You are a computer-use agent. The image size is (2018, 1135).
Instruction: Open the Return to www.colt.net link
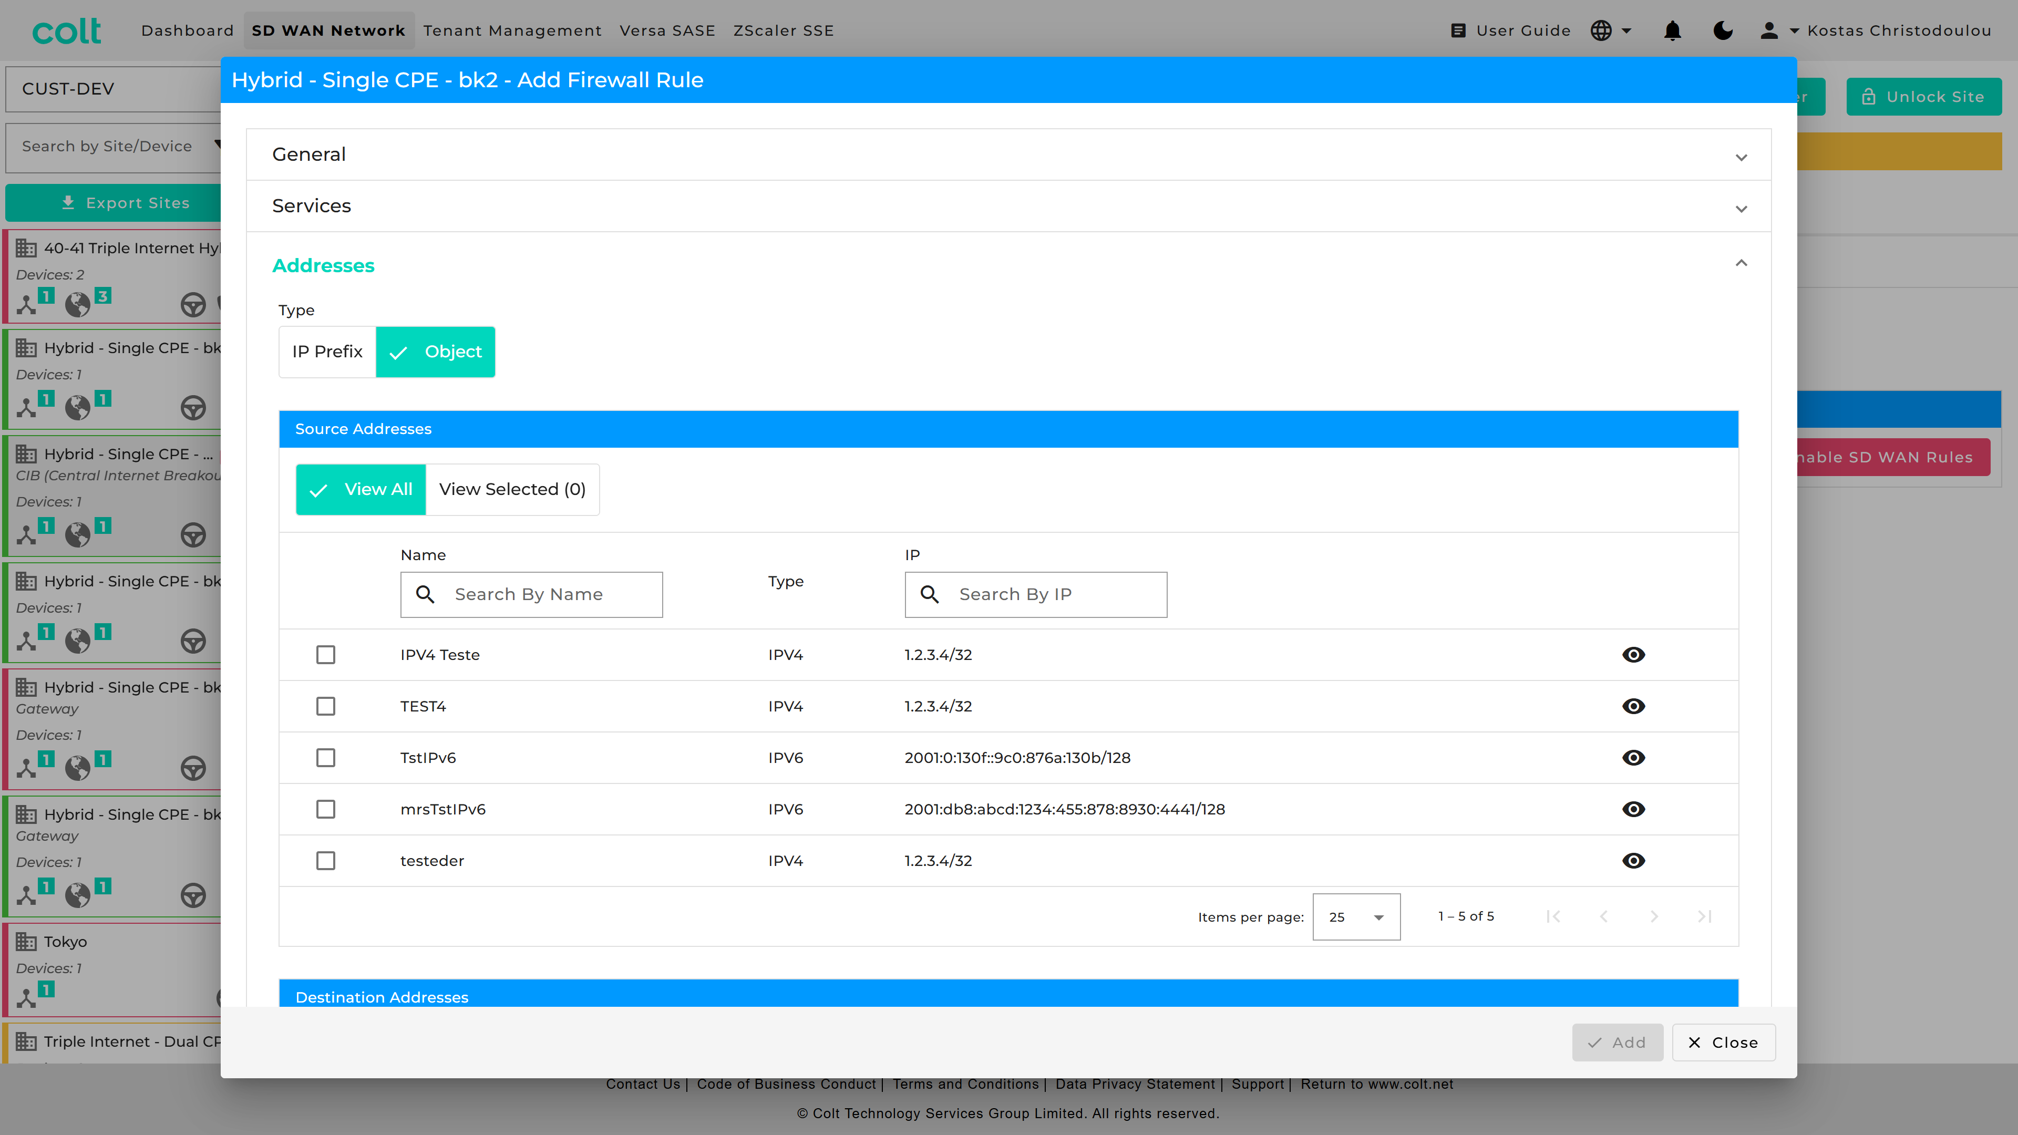(x=1376, y=1084)
